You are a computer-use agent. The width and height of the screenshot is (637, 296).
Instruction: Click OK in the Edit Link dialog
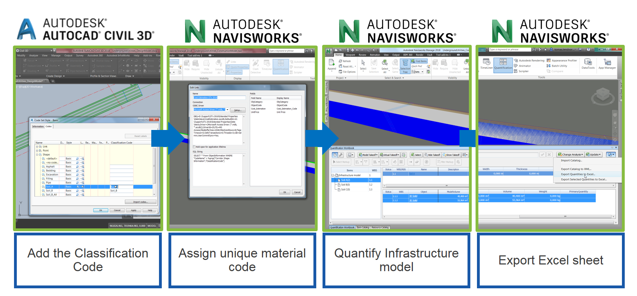pos(285,192)
